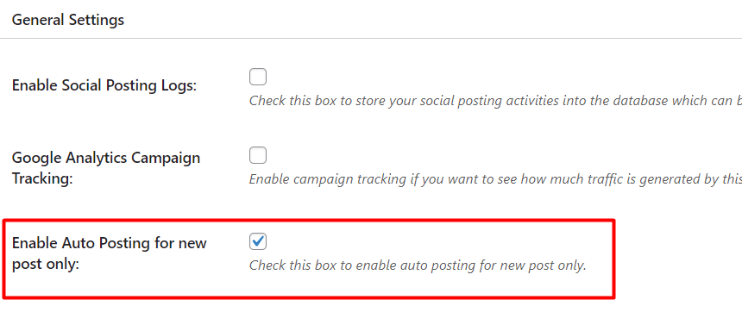
Task: Click the campaign tracking description text
Action: [495, 179]
